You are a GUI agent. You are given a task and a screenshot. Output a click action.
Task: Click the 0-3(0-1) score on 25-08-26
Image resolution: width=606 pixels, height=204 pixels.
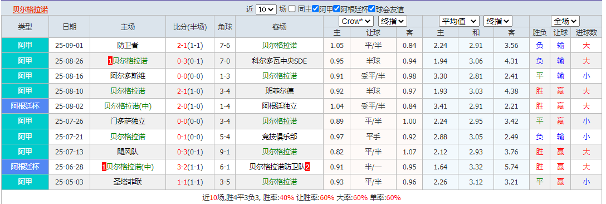tap(190, 61)
